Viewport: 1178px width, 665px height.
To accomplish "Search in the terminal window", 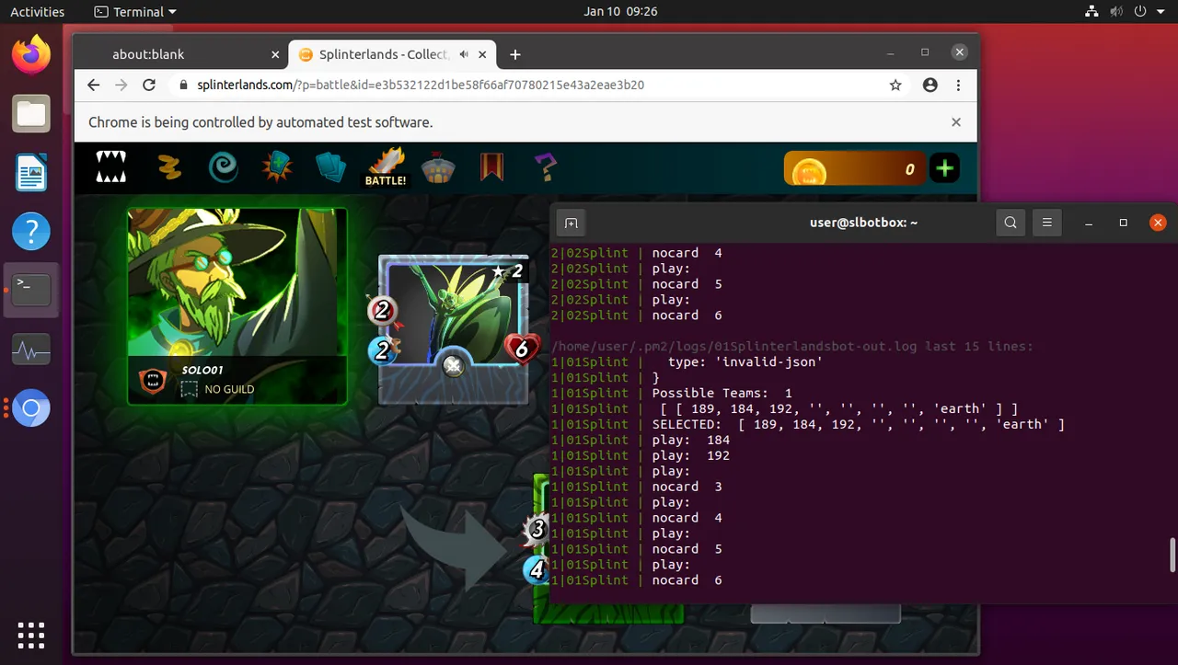I will (x=1011, y=223).
